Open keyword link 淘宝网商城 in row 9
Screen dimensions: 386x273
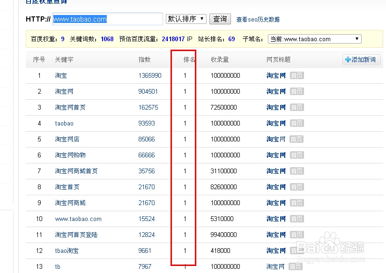[70, 203]
